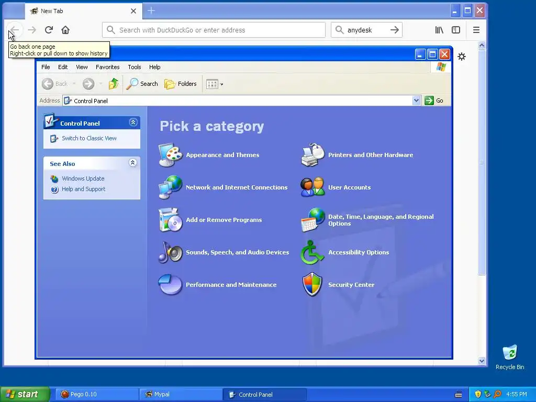
Task: Click Mypal browser home button
Action: pyautogui.click(x=65, y=30)
